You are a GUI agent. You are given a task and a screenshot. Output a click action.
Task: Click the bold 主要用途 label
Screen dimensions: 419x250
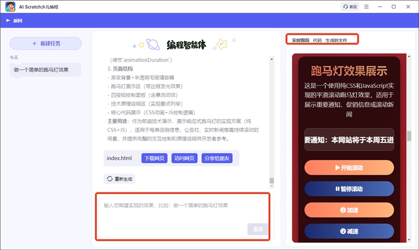point(117,122)
